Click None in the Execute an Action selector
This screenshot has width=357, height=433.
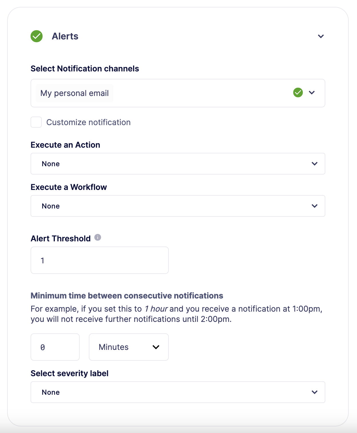[x=51, y=164]
